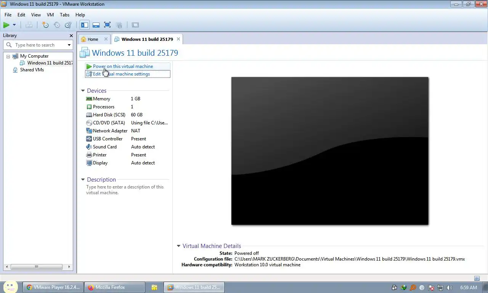Open the Memory device entry
The image size is (488, 293).
(x=101, y=99)
